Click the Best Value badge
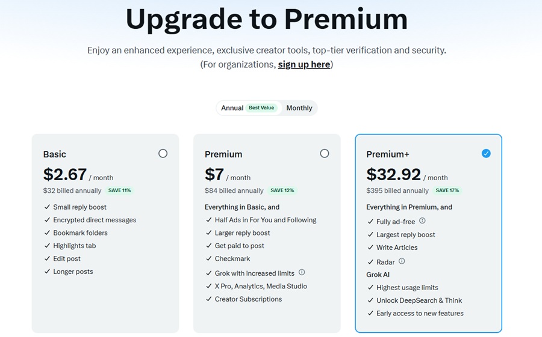The image size is (542, 337). pyautogui.click(x=261, y=108)
